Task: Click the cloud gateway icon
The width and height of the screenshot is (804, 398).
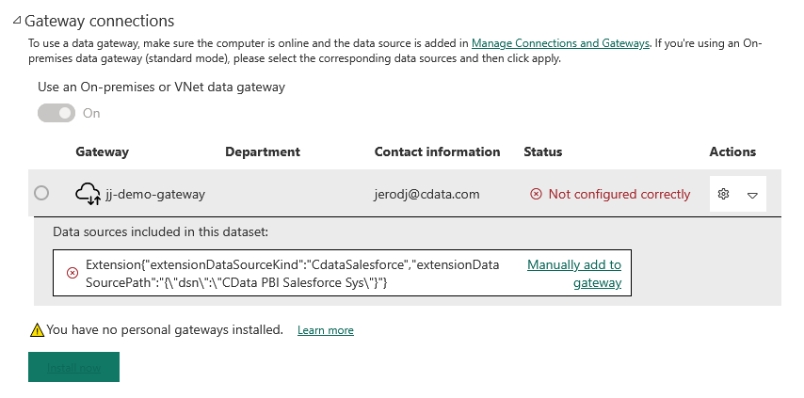Action: click(88, 194)
